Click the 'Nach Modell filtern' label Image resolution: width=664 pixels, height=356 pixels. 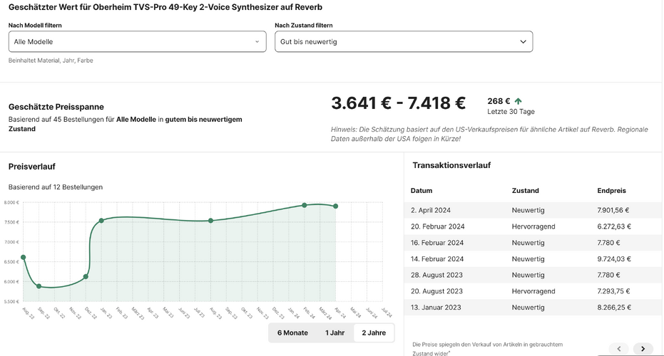click(x=35, y=26)
